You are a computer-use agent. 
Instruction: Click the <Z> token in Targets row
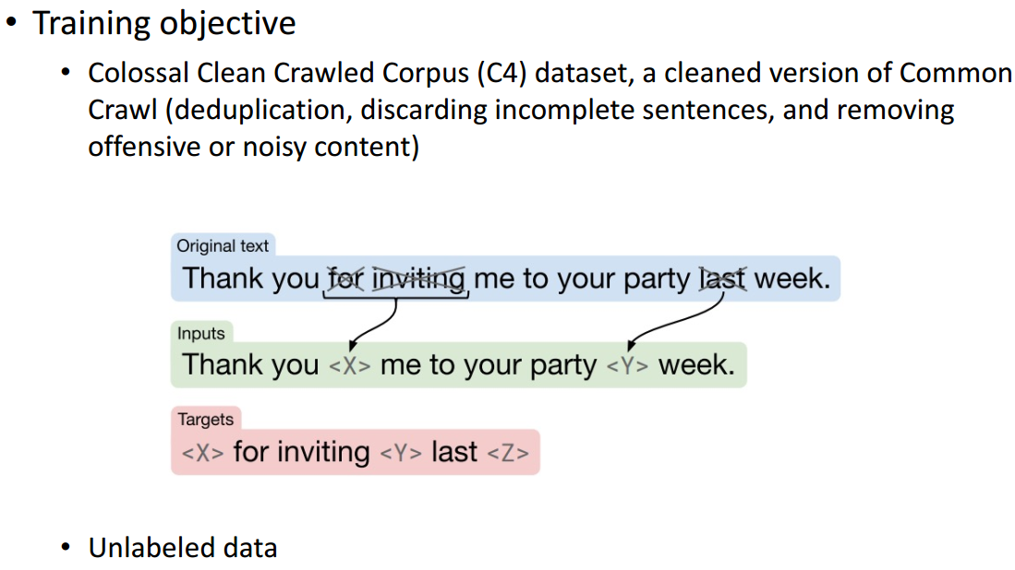coord(508,452)
